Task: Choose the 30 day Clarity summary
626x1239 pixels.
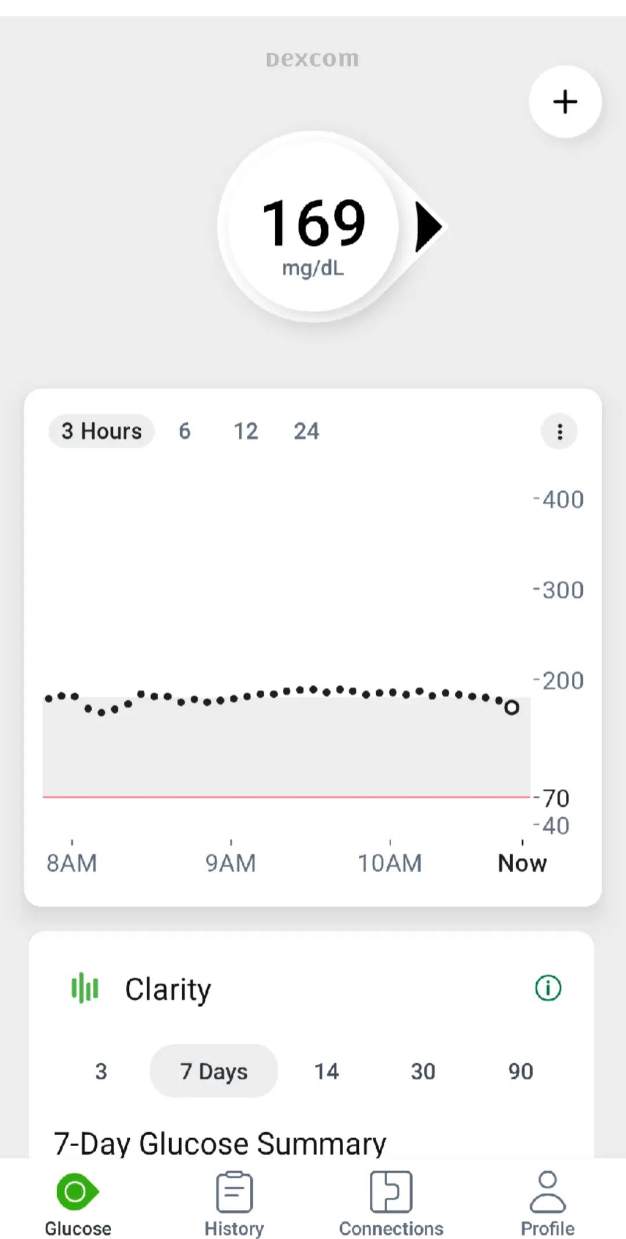Action: [x=423, y=1071]
